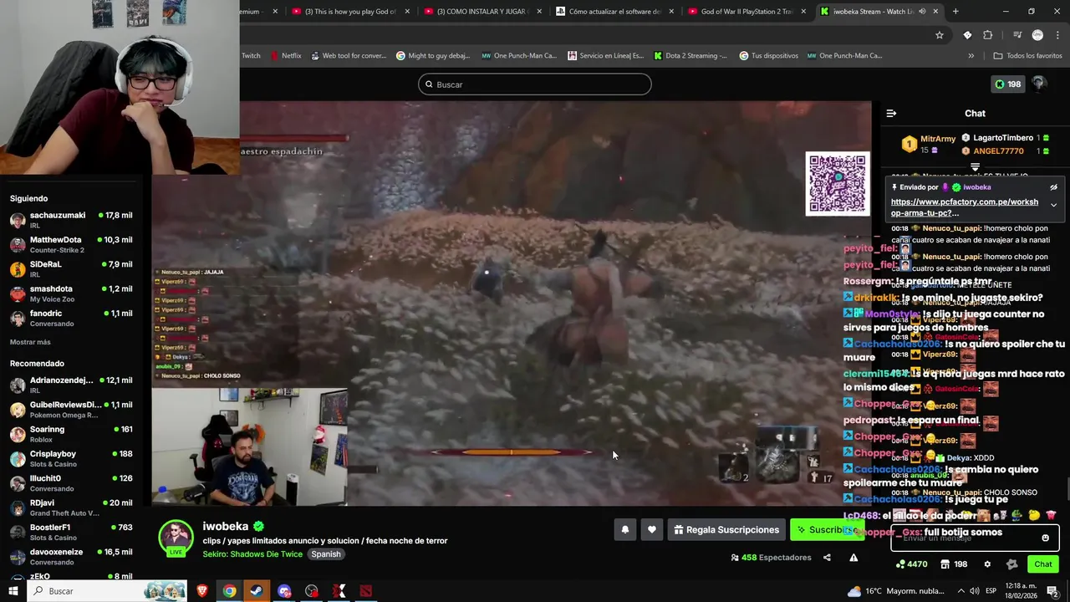Open Tus dispositivos bookmark

[x=768, y=56]
